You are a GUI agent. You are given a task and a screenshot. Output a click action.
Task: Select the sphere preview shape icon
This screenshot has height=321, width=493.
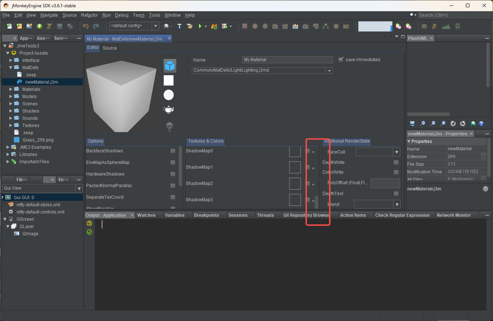tap(169, 95)
